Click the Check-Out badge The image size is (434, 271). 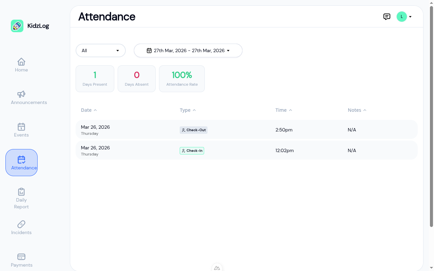coord(194,130)
